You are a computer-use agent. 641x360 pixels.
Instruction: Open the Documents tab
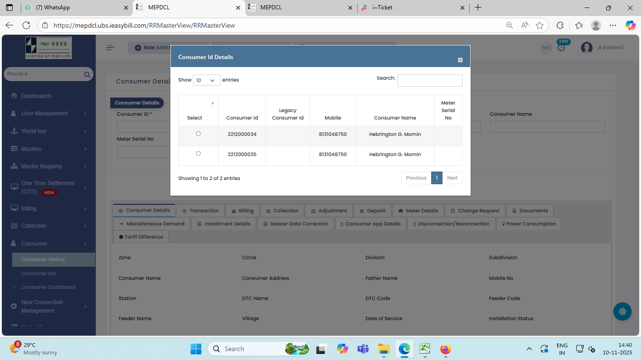tap(530, 210)
